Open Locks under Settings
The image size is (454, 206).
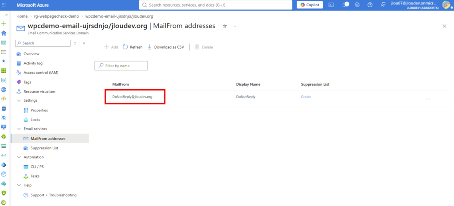[31, 119]
